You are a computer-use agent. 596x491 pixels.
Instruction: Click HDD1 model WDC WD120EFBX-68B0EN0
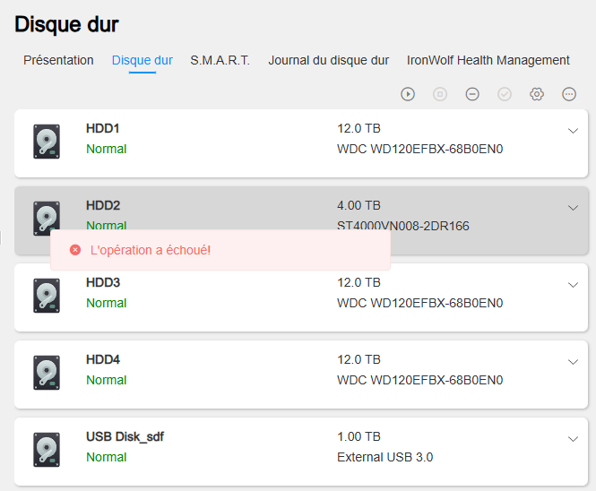click(x=420, y=149)
